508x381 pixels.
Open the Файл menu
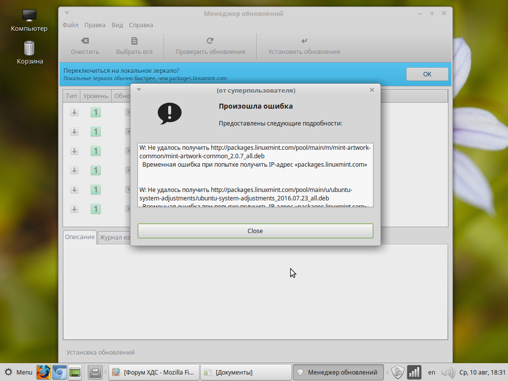70,25
